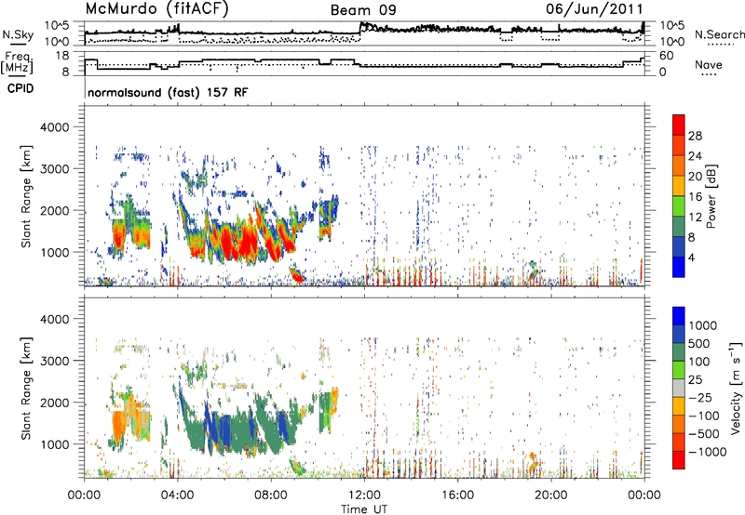
Task: Click the '500' velocity colorbar value
Action: click(699, 344)
